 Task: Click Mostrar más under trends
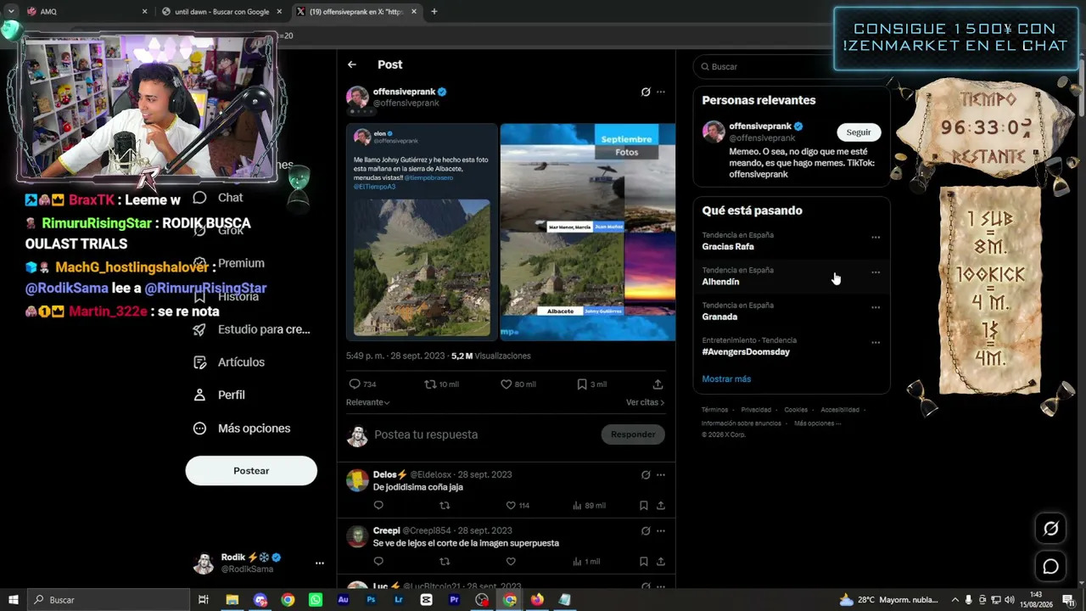point(726,379)
